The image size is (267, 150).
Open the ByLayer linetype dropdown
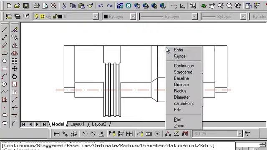tap(194, 17)
